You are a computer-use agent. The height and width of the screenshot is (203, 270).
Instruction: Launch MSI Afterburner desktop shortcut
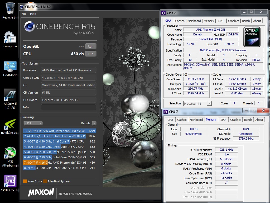(x=10, y=157)
